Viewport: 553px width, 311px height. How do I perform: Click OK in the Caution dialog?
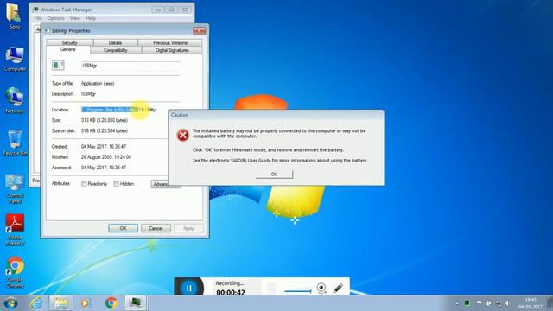click(x=275, y=175)
